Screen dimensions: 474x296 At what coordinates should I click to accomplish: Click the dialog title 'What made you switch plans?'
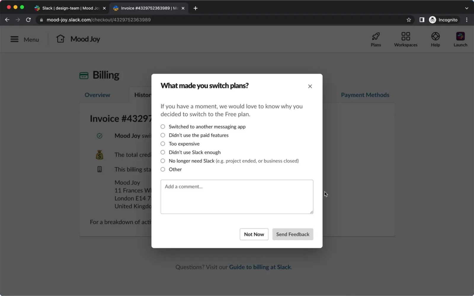pyautogui.click(x=204, y=86)
